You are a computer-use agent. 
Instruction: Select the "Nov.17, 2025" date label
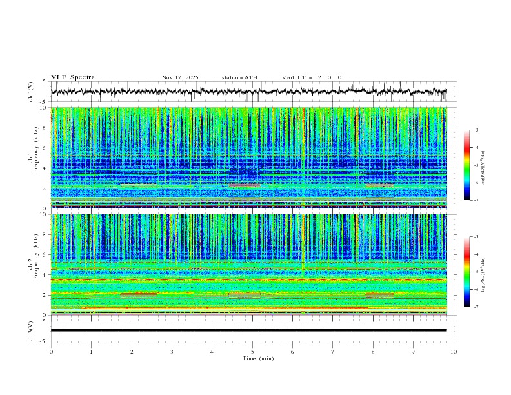(x=180, y=77)
